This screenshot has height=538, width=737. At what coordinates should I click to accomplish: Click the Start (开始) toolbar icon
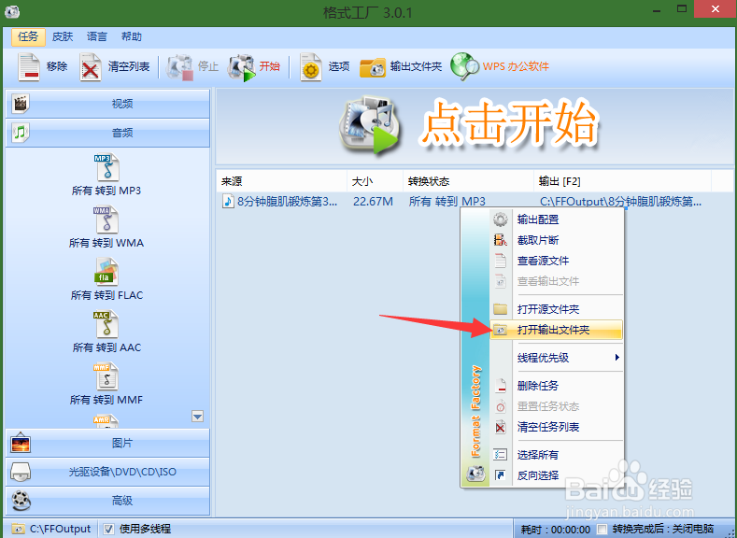point(242,67)
